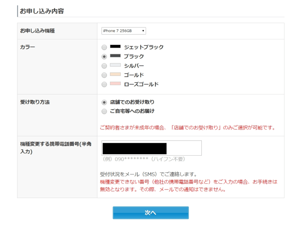This screenshot has width=294, height=225.
Task: Click the silver color swatch
Action: click(115, 65)
